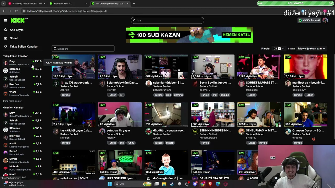
Task: Click ZEON channel avatar icon
Action: (148, 131)
